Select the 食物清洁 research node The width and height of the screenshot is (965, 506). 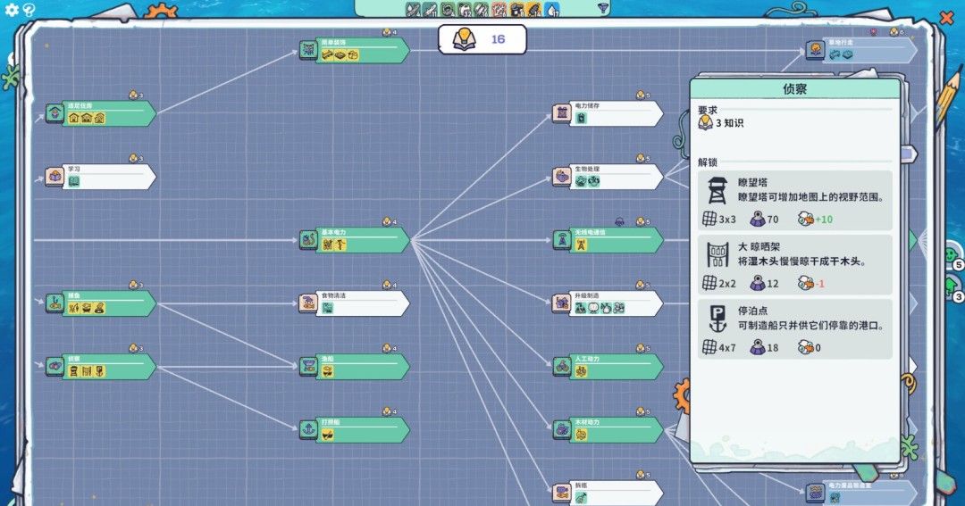pyautogui.click(x=356, y=303)
